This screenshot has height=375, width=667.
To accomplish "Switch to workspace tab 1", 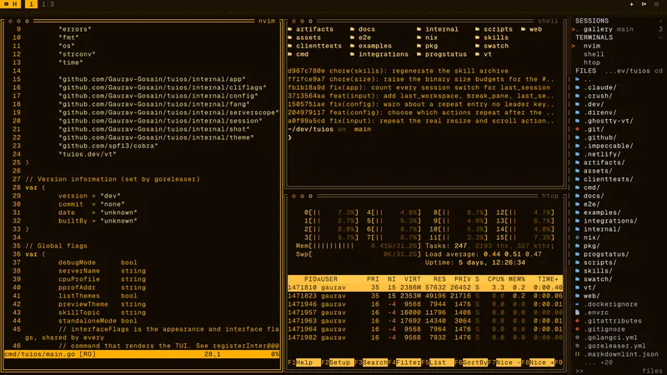I will coord(31,4).
